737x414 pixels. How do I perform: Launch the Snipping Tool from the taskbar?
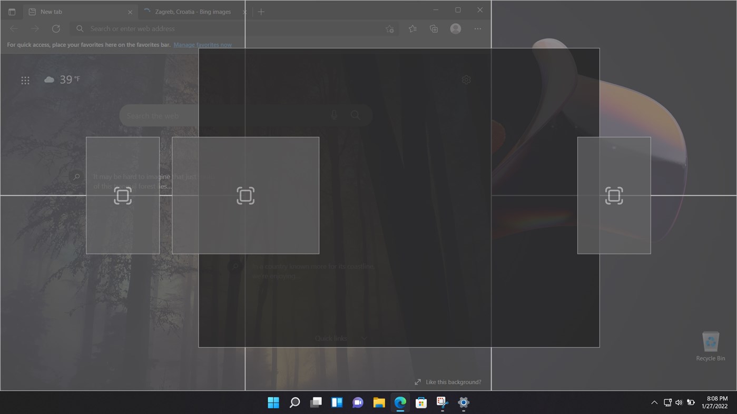tap(441, 402)
